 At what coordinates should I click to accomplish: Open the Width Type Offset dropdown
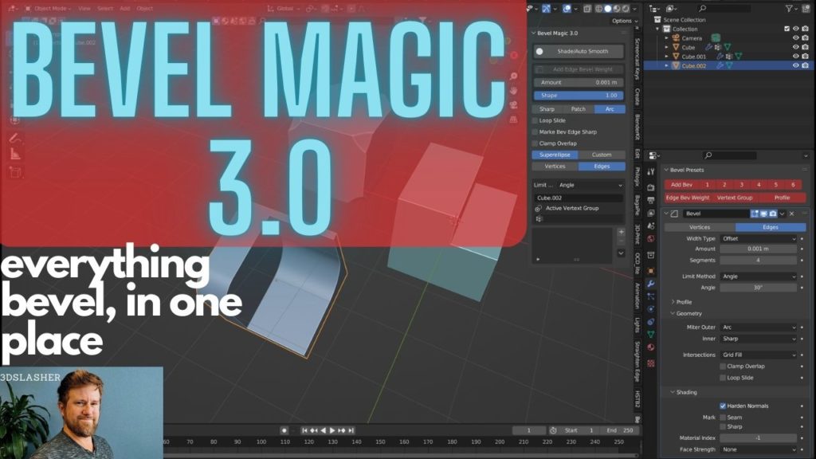(758, 238)
